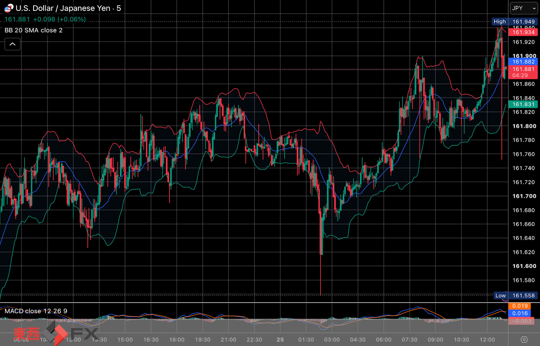Click the USD/JPY flag symbol icon
Image resolution: width=540 pixels, height=346 pixels.
(x=9, y=8)
